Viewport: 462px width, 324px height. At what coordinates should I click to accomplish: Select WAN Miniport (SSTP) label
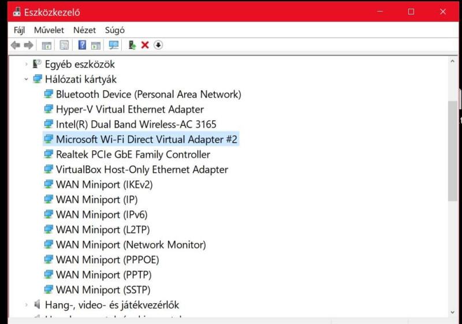[103, 289]
